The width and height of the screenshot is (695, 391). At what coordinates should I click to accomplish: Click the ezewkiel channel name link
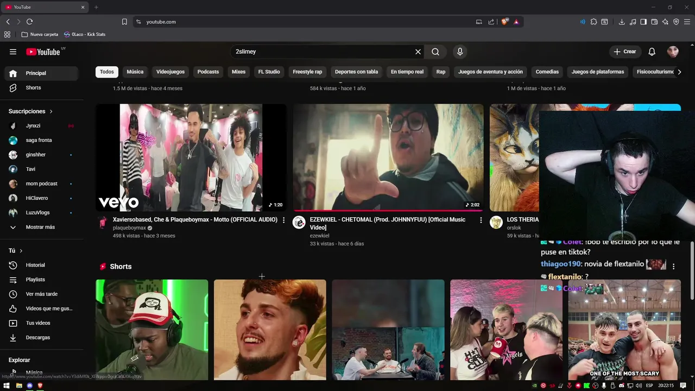319,236
